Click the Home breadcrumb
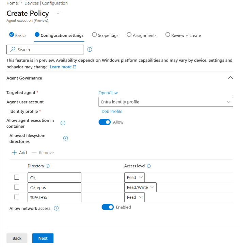The height and width of the screenshot is (247, 240). point(12,3)
